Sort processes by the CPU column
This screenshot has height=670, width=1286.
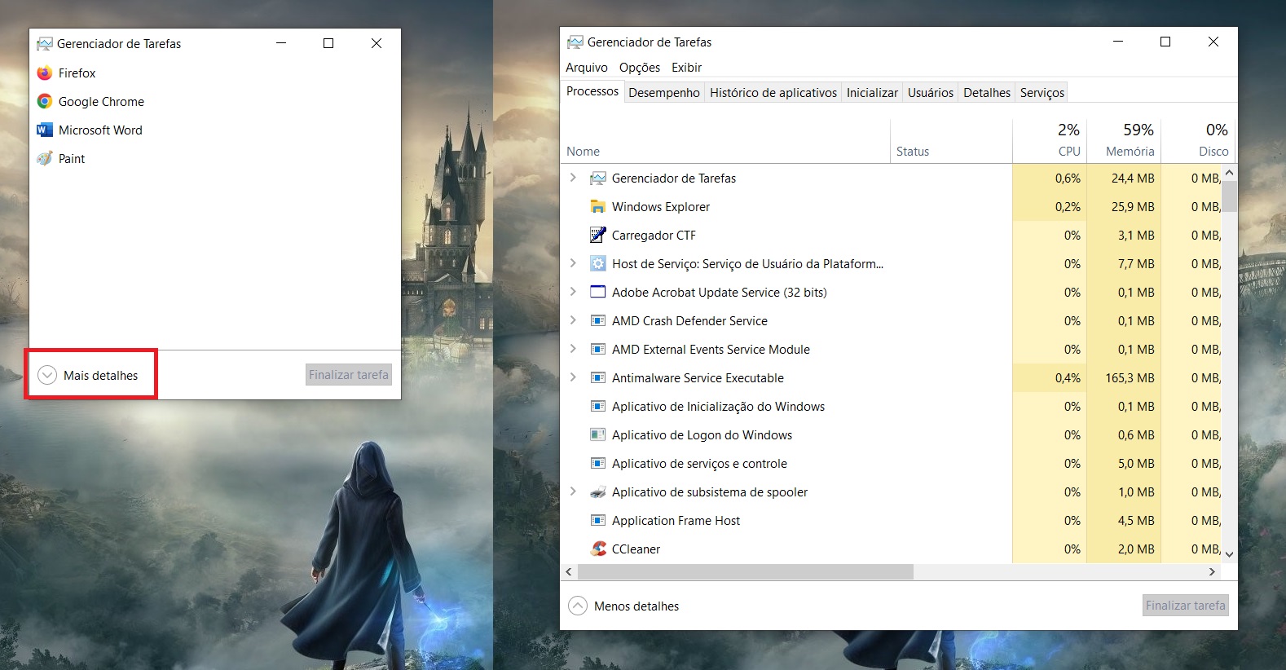coord(1050,140)
